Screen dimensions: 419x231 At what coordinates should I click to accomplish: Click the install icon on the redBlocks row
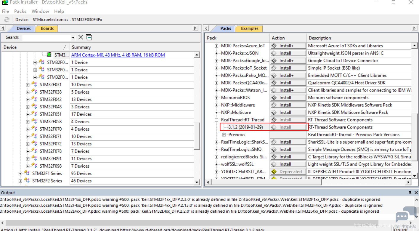coord(274,157)
